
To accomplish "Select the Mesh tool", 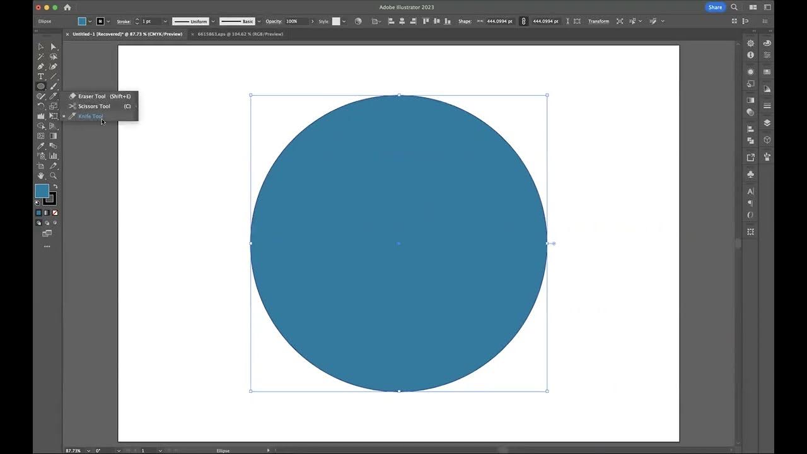I will tap(41, 136).
